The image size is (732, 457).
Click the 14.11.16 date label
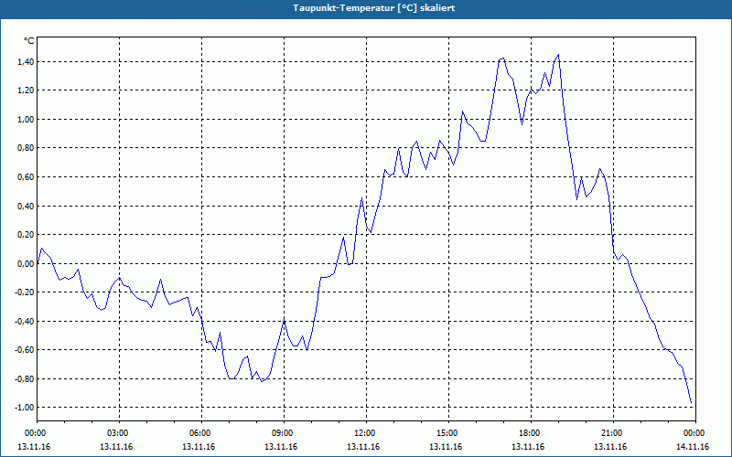(x=693, y=446)
